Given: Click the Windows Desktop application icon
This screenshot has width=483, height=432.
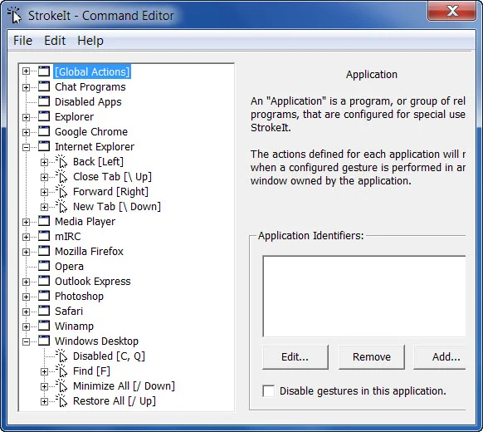Looking at the screenshot, I should [x=44, y=341].
